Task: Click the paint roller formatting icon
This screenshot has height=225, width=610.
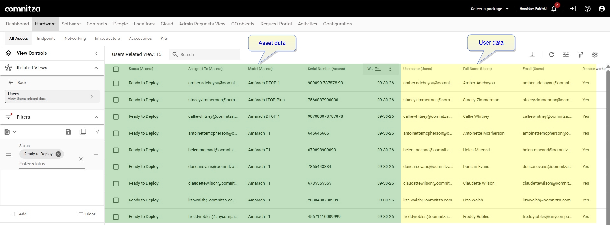Action: click(580, 54)
